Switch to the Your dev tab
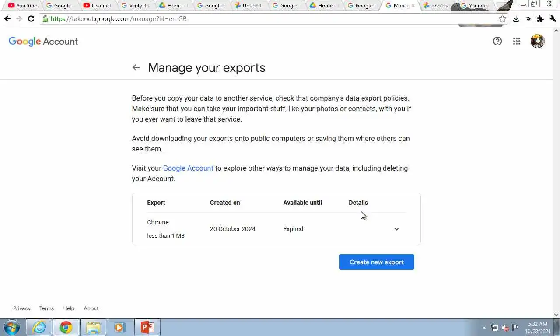The image size is (560, 336). tap(475, 6)
